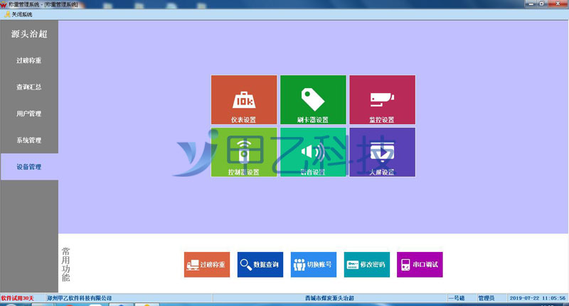
Task: Click 郑州甲乙软件科技有限公司 in the status bar
Action: click(x=80, y=298)
